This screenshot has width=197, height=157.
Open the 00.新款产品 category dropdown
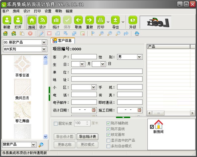(44, 42)
